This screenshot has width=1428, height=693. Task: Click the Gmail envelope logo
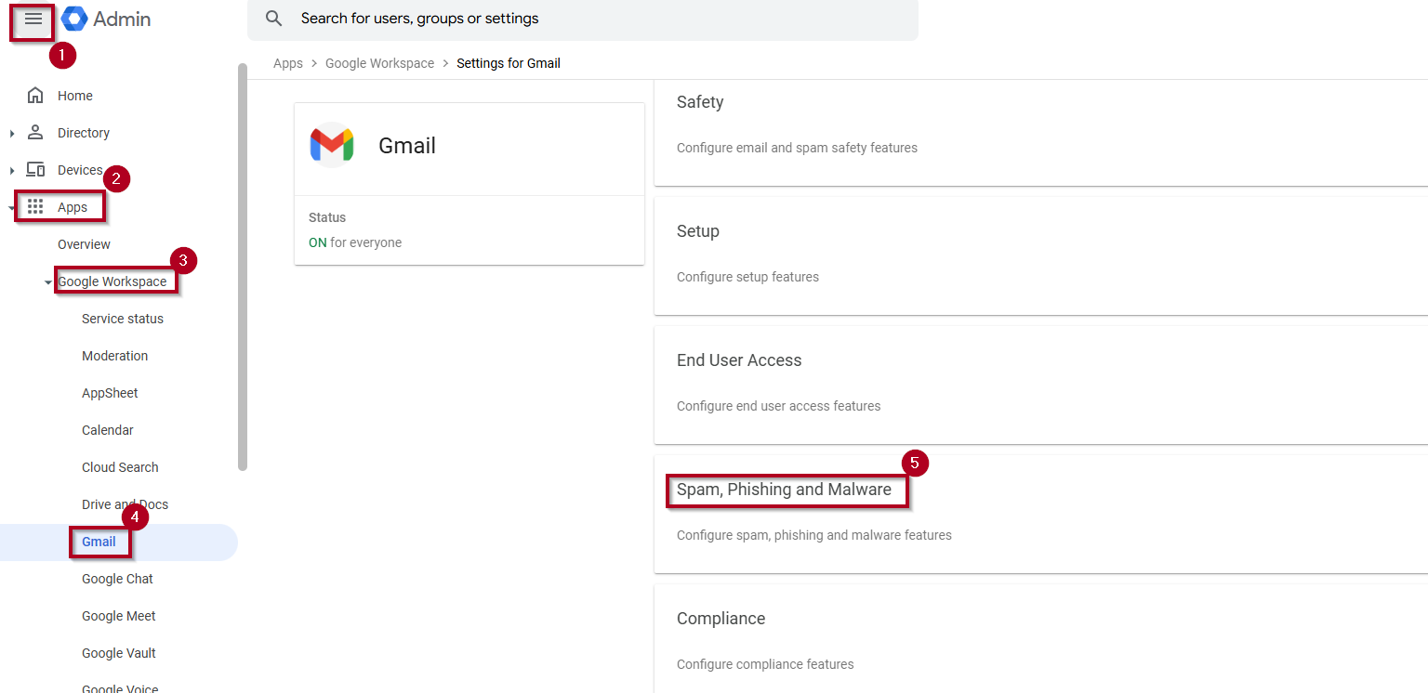point(332,145)
